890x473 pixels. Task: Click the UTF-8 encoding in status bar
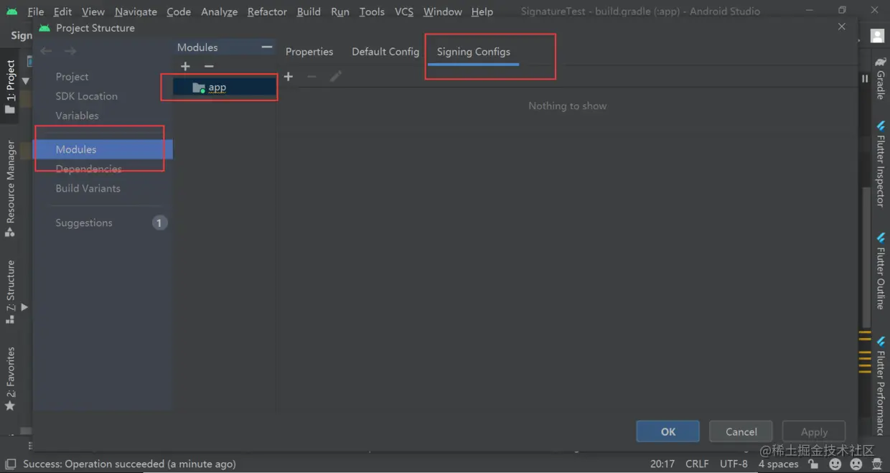pyautogui.click(x=734, y=464)
